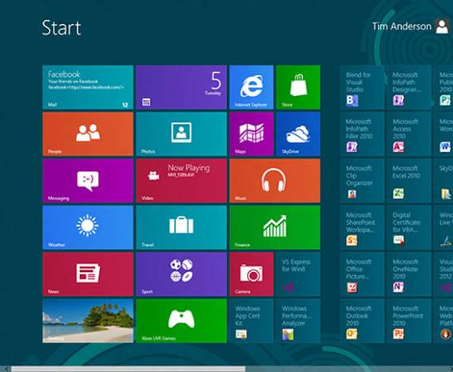Open the Music headphones tile
This screenshot has width=453, height=372.
275,181
